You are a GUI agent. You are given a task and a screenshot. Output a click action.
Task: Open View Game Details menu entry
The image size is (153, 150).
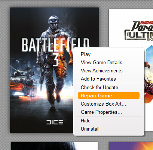(x=101, y=62)
